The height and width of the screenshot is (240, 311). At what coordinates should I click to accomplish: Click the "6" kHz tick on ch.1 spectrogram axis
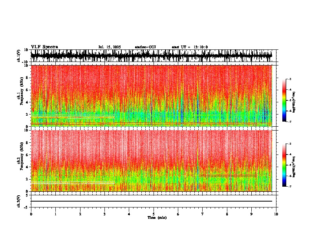27,90
